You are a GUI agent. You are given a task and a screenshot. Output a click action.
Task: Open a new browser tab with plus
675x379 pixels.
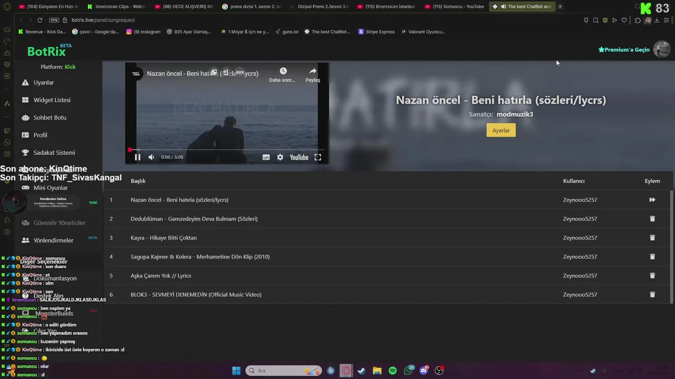click(x=560, y=6)
